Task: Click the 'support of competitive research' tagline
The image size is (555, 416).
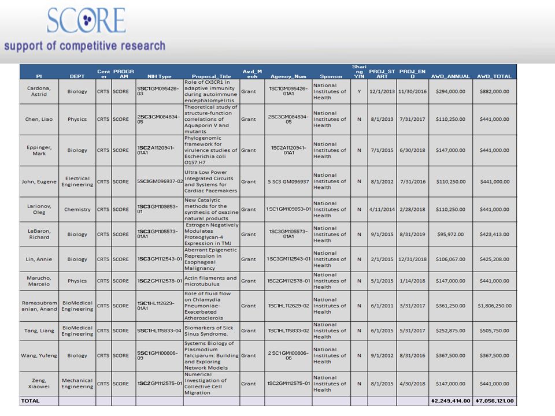Action: pyautogui.click(x=84, y=46)
